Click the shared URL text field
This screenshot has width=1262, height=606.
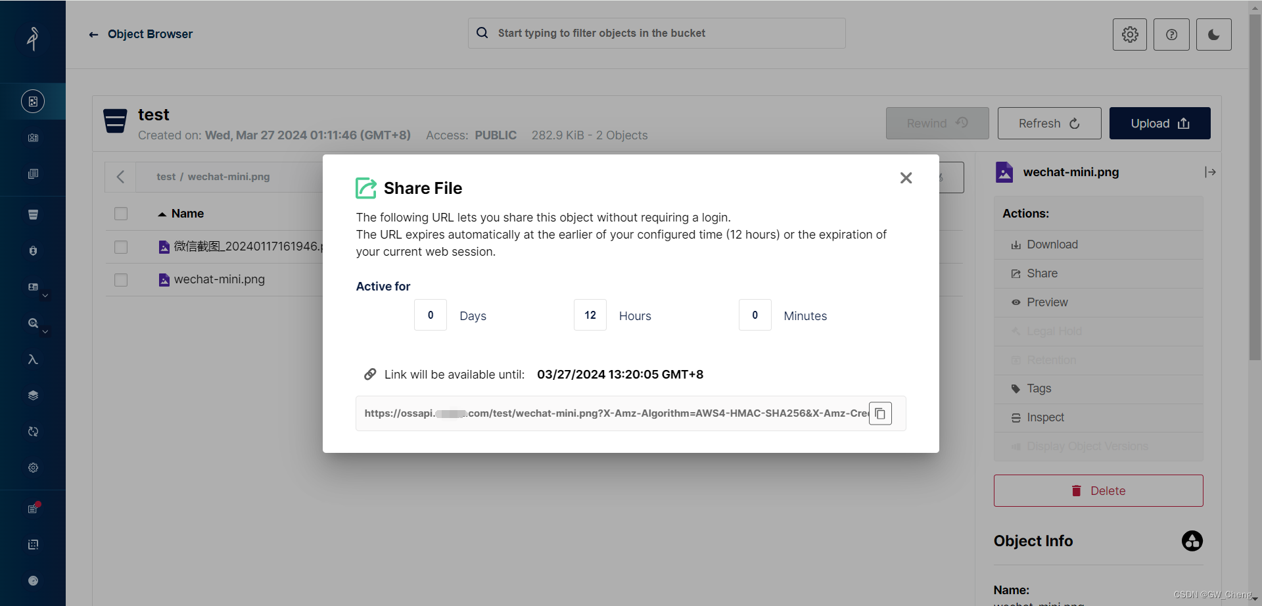coord(616,413)
